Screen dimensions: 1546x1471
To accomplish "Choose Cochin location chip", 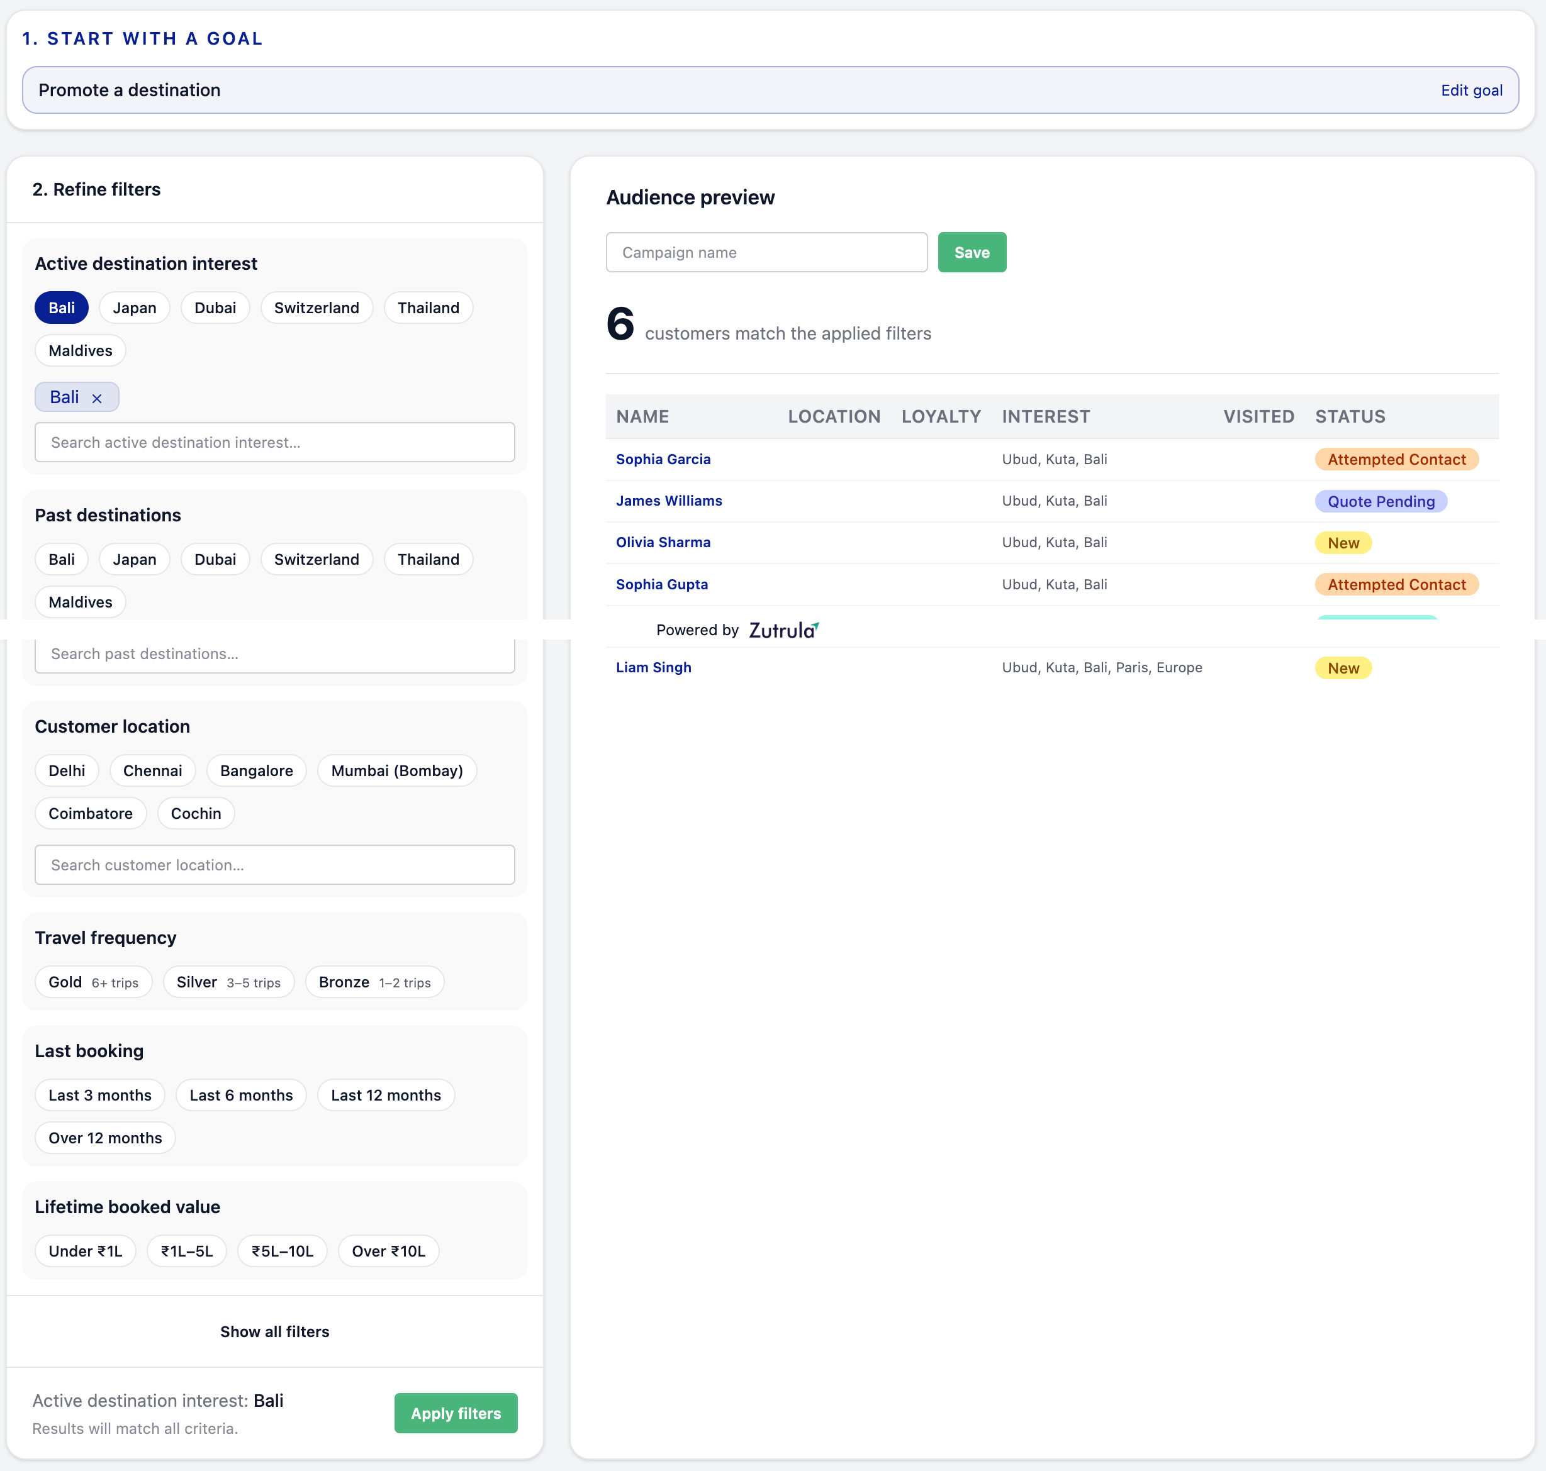I will pyautogui.click(x=196, y=814).
